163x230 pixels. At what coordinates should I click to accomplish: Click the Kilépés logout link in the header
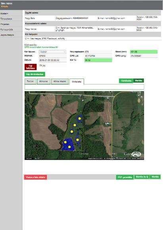pos(4,6)
